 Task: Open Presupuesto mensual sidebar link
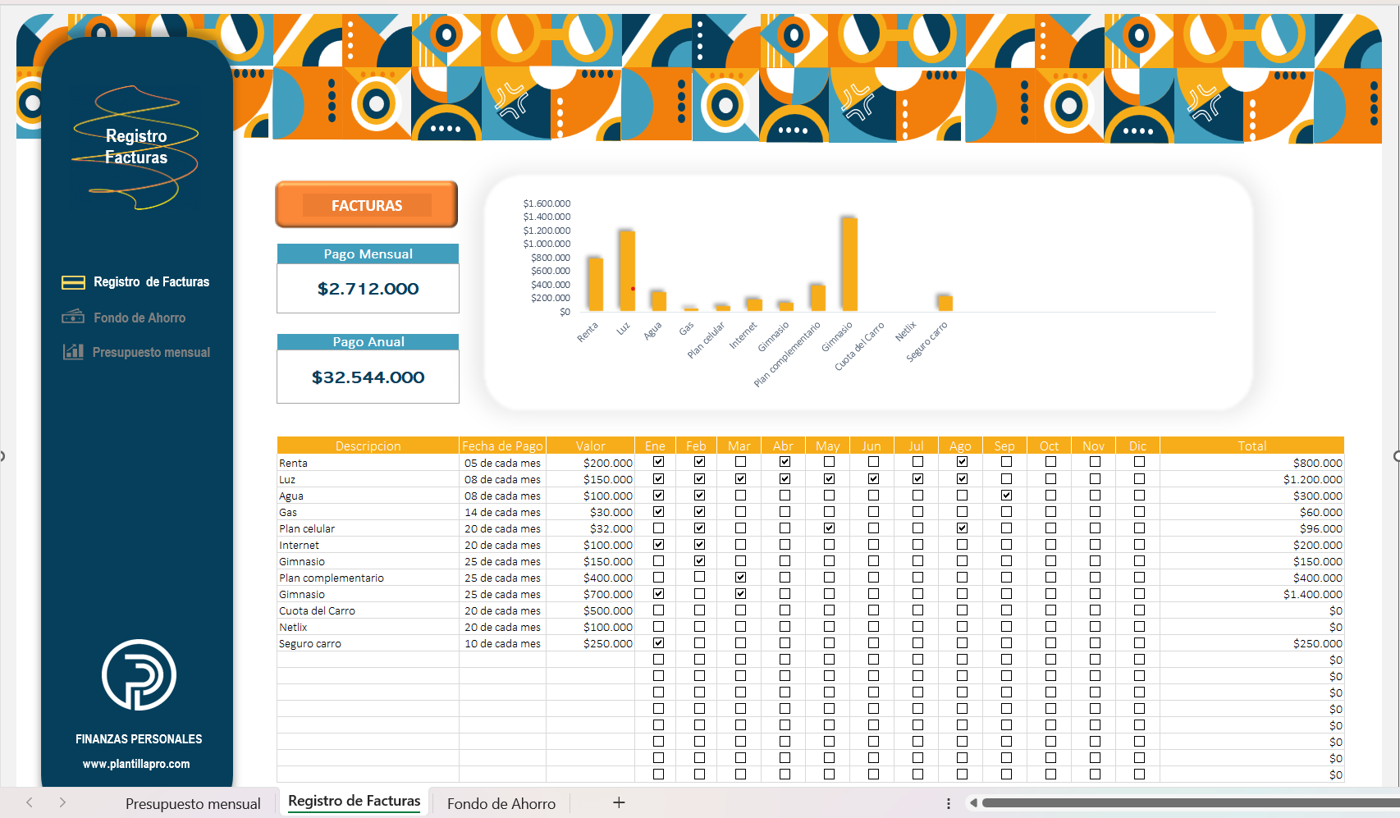coord(151,352)
